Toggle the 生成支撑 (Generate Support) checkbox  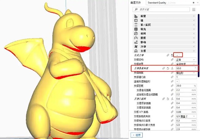177,55
